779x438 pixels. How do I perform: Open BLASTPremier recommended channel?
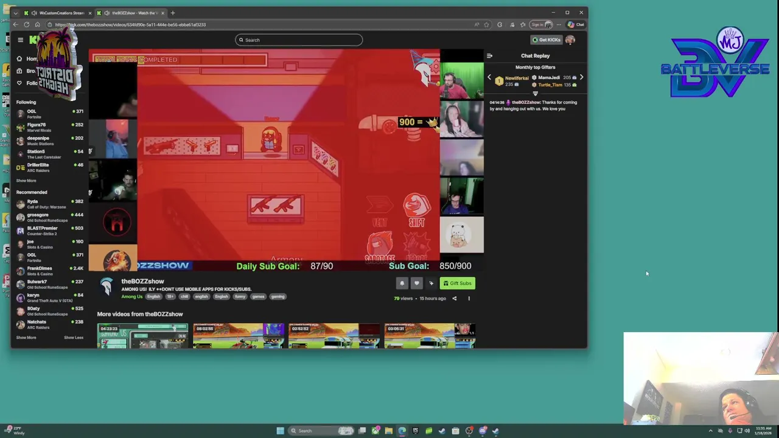pyautogui.click(x=50, y=231)
